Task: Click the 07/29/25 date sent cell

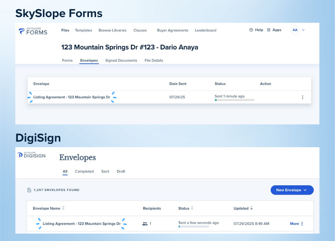Action: point(177,97)
